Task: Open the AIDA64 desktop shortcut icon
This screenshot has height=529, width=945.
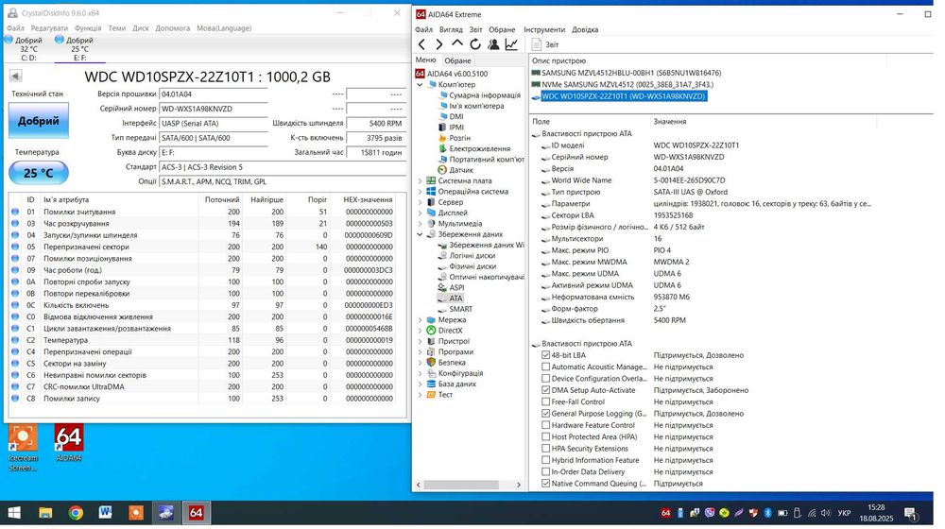Action: tap(69, 443)
